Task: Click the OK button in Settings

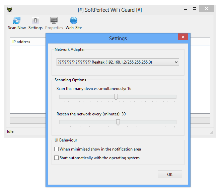Action: click(x=170, y=174)
